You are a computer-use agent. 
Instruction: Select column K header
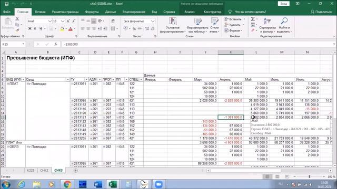tap(231, 52)
